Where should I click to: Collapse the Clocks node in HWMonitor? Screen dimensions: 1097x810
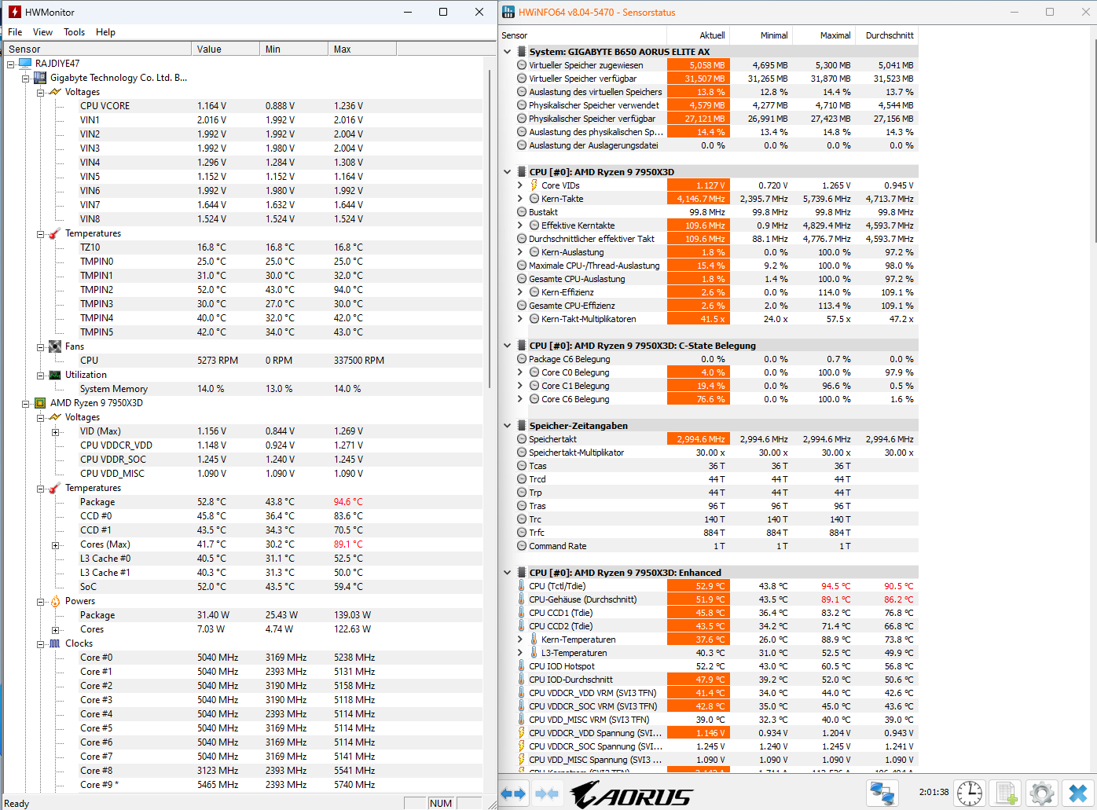[x=40, y=643]
